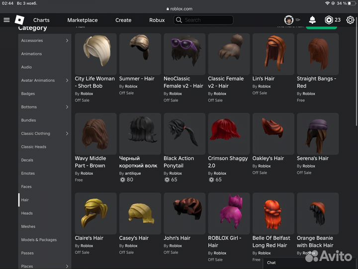Select the Faces category
This screenshot has height=269, width=358.
(26, 187)
